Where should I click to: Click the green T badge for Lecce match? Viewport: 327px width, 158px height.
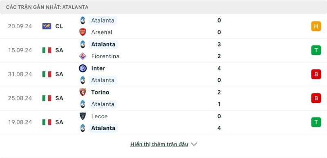click(x=316, y=122)
